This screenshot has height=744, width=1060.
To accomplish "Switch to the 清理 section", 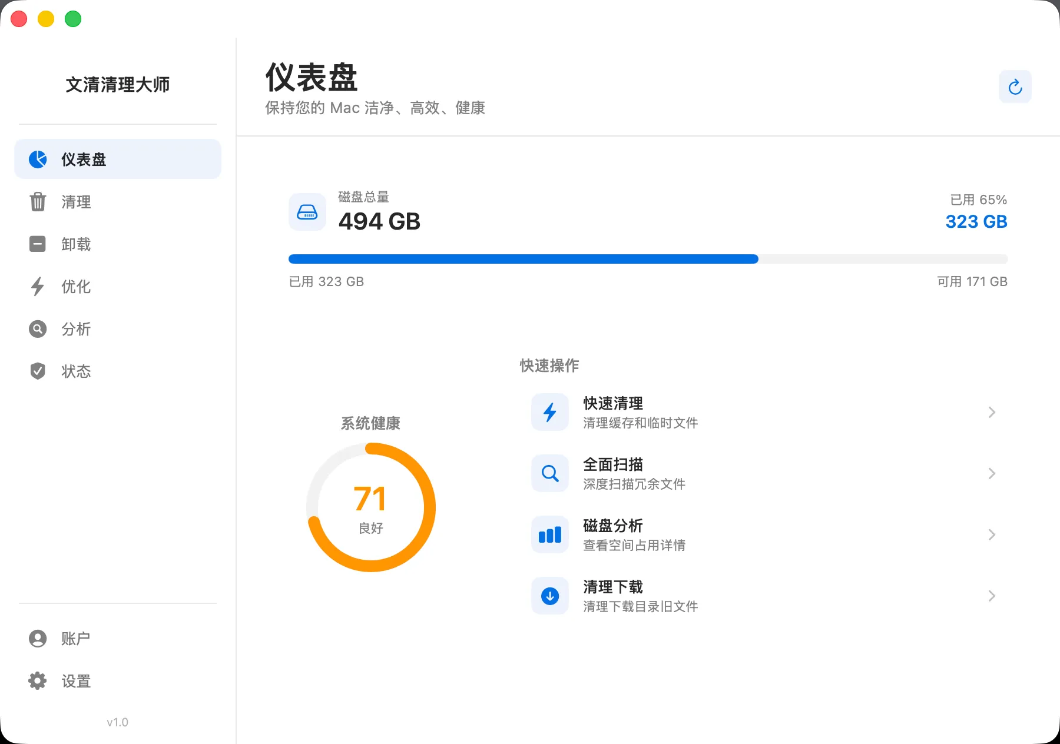I will click(118, 201).
